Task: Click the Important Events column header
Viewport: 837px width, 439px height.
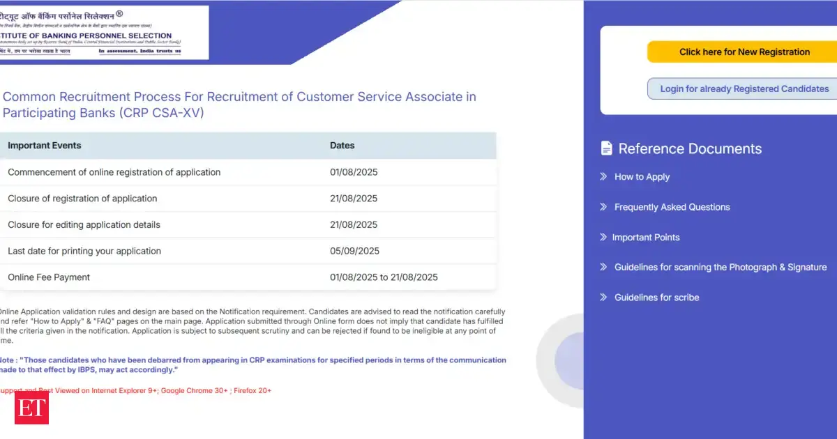Action: coord(45,146)
